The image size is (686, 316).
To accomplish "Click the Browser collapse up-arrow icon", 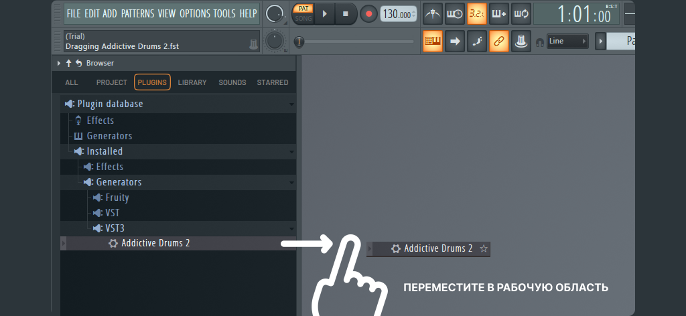I will (68, 64).
